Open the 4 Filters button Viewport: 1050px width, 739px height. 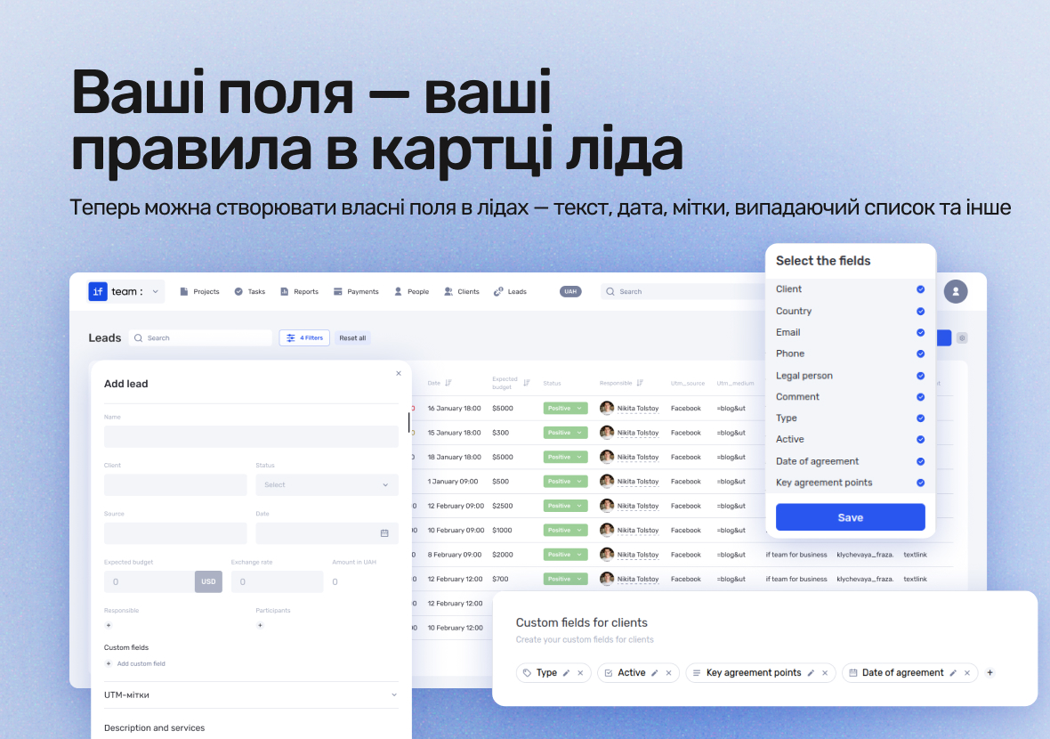(x=304, y=337)
